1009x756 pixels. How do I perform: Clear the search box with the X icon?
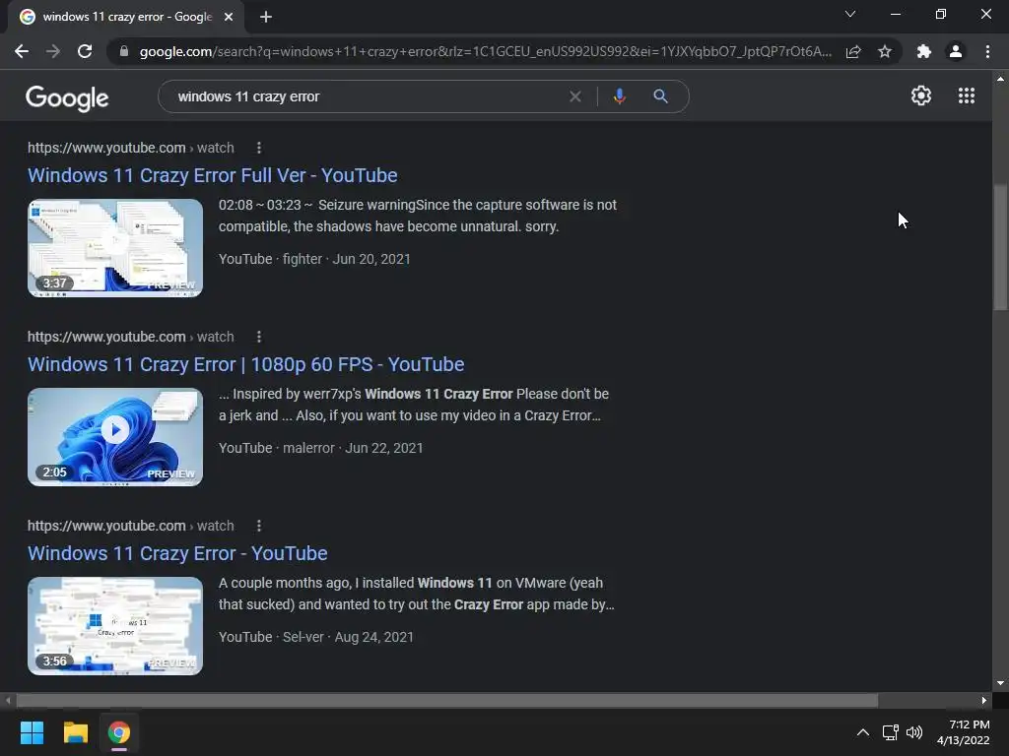click(575, 96)
